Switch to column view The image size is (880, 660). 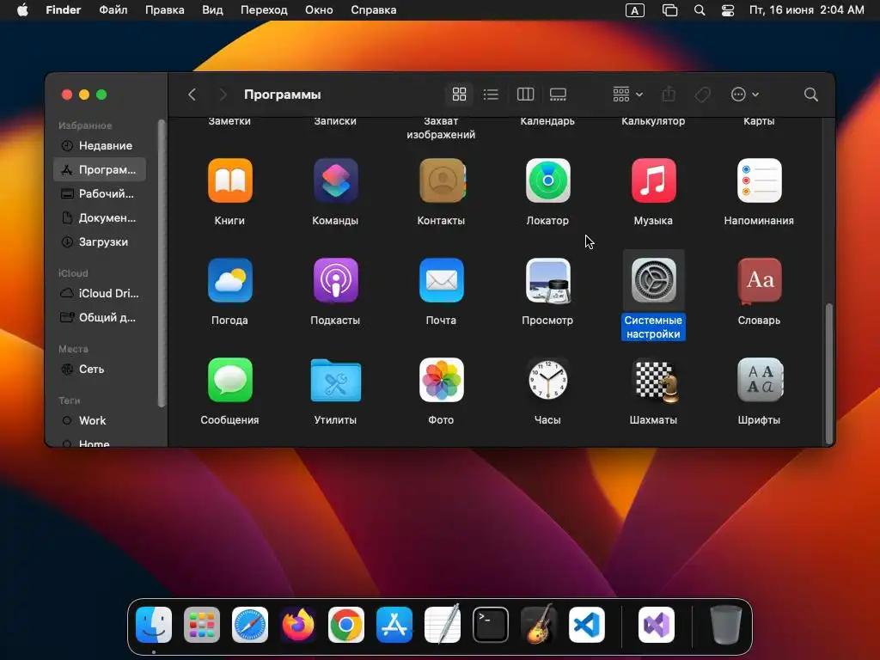tap(525, 95)
